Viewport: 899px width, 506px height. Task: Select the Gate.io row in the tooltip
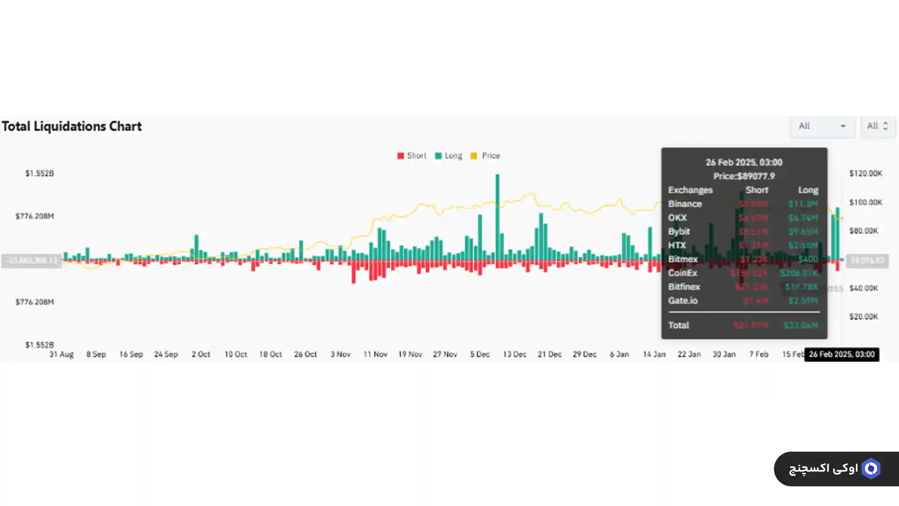pos(744,300)
